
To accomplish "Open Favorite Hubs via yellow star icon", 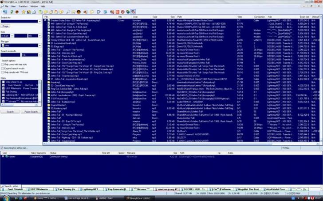I will tap(24, 11).
